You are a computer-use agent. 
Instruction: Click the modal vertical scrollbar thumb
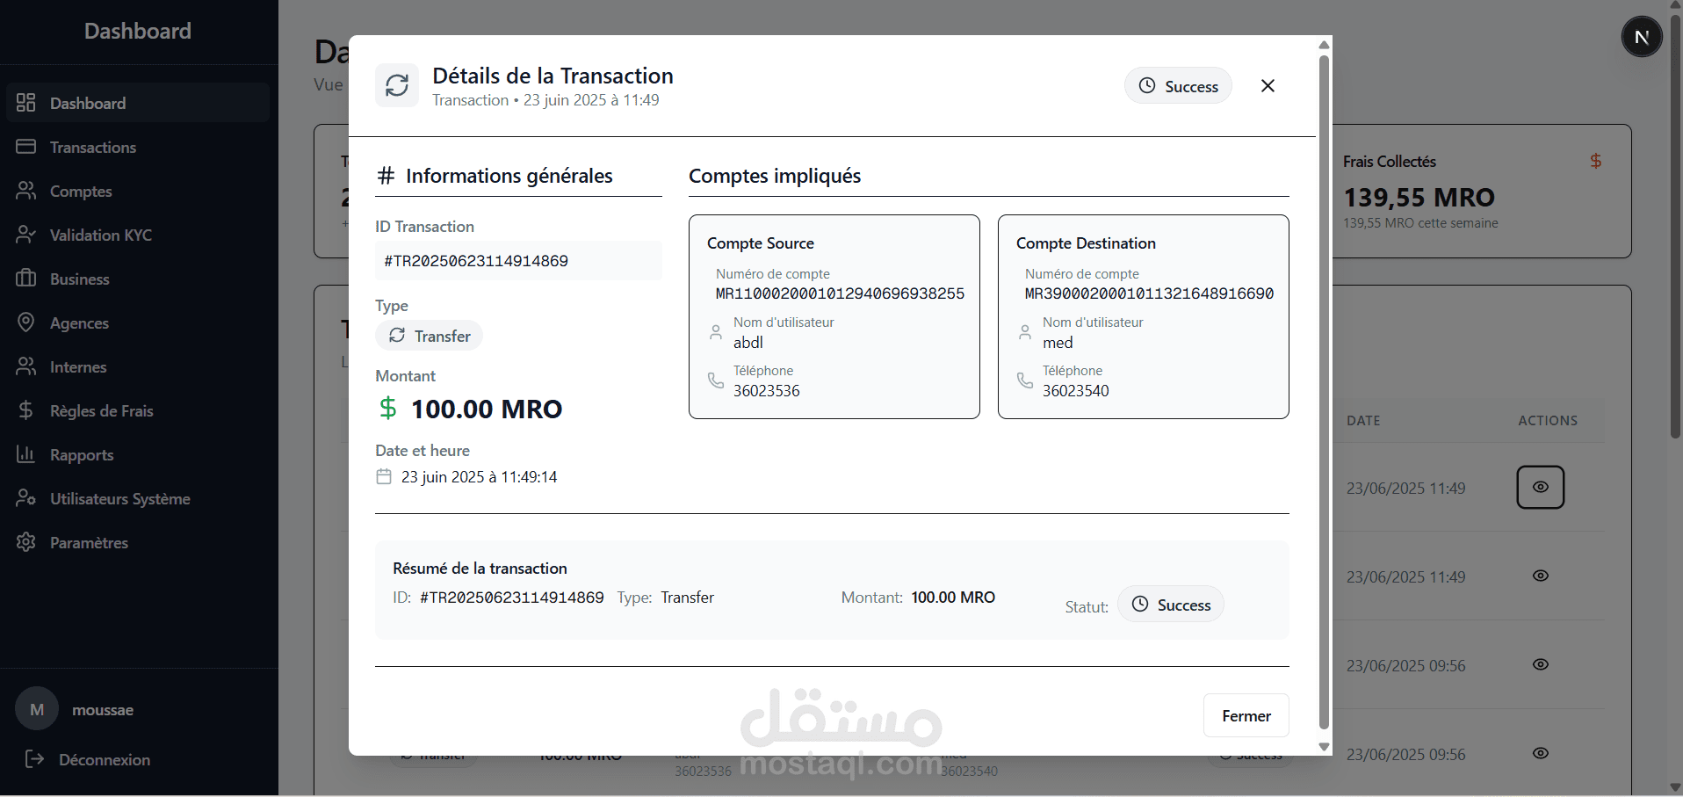point(1324,392)
